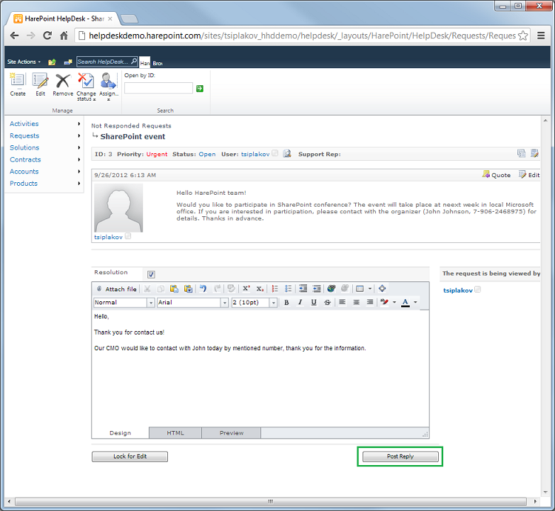This screenshot has height=511, width=555.
Task: Toggle the Resolution checkbox
Action: click(151, 275)
